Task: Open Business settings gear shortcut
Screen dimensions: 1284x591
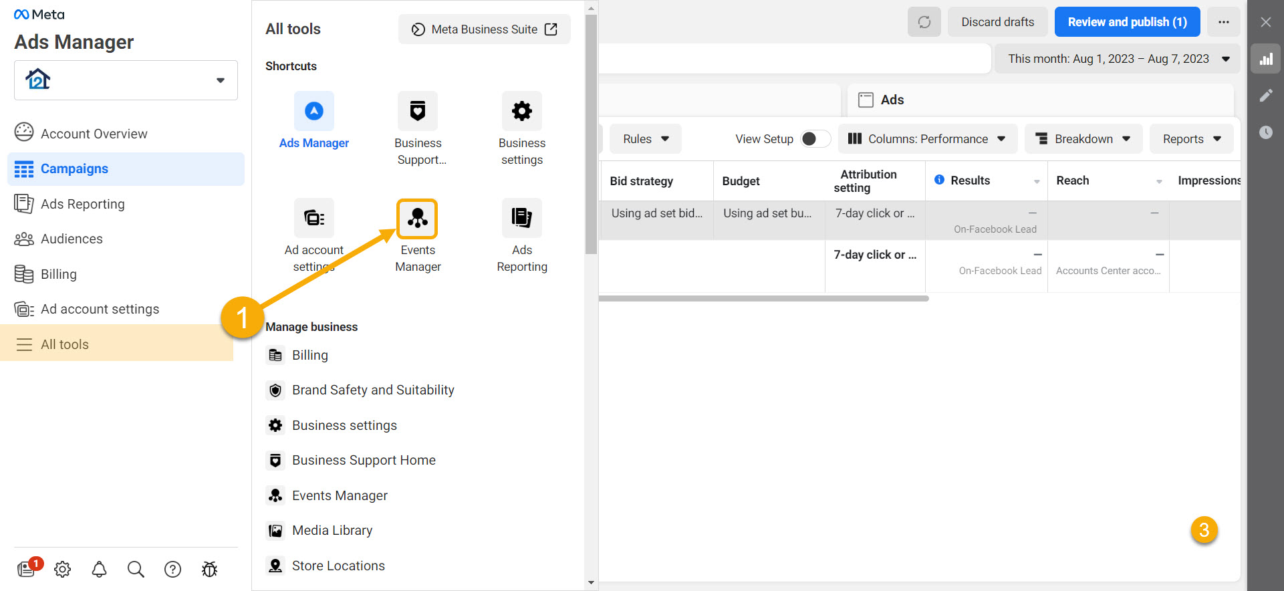Action: pos(522,111)
